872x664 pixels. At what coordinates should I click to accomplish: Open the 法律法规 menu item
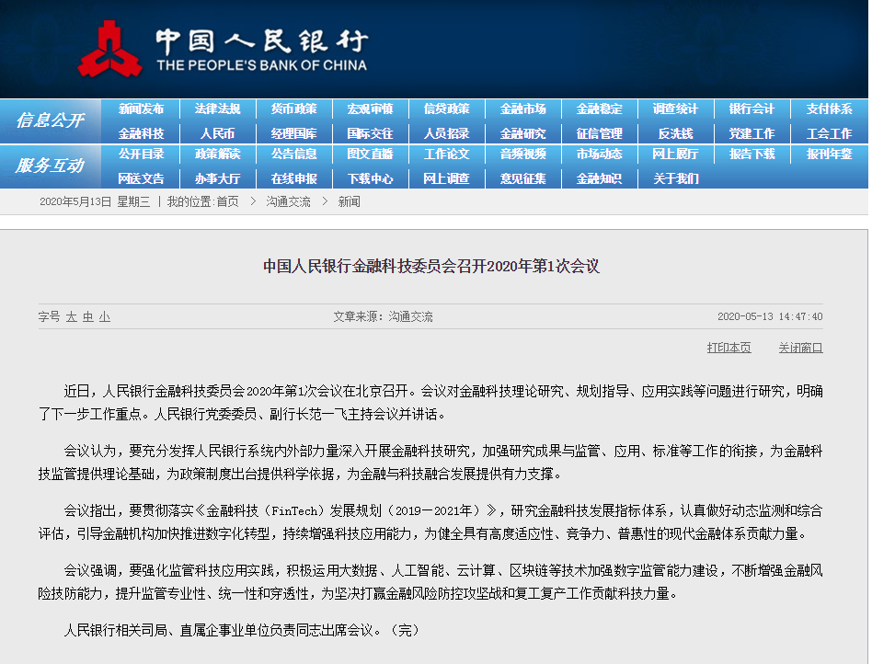tap(217, 109)
